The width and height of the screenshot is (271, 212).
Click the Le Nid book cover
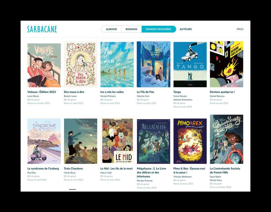coord(117,141)
